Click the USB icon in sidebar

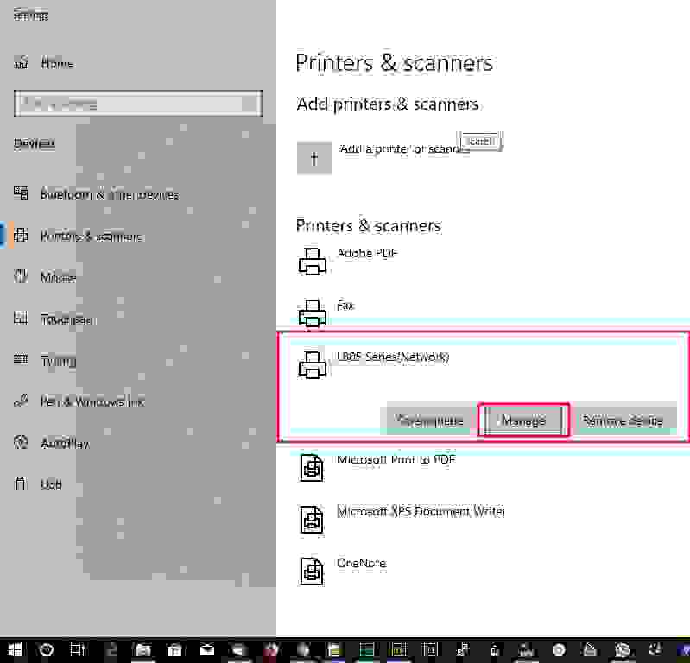coord(22,484)
